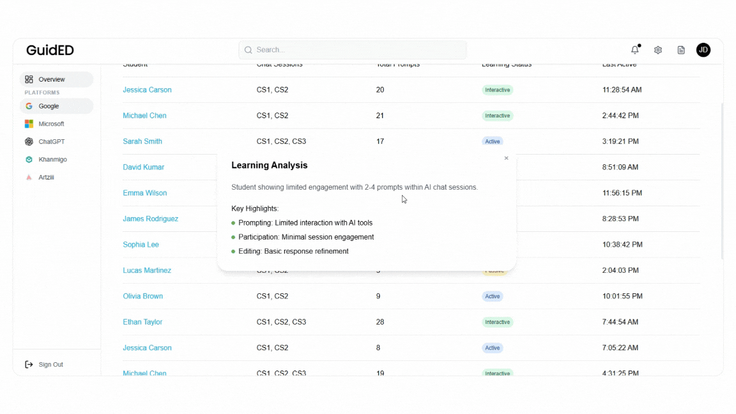Open the reports document icon
This screenshot has width=736, height=414.
click(681, 49)
